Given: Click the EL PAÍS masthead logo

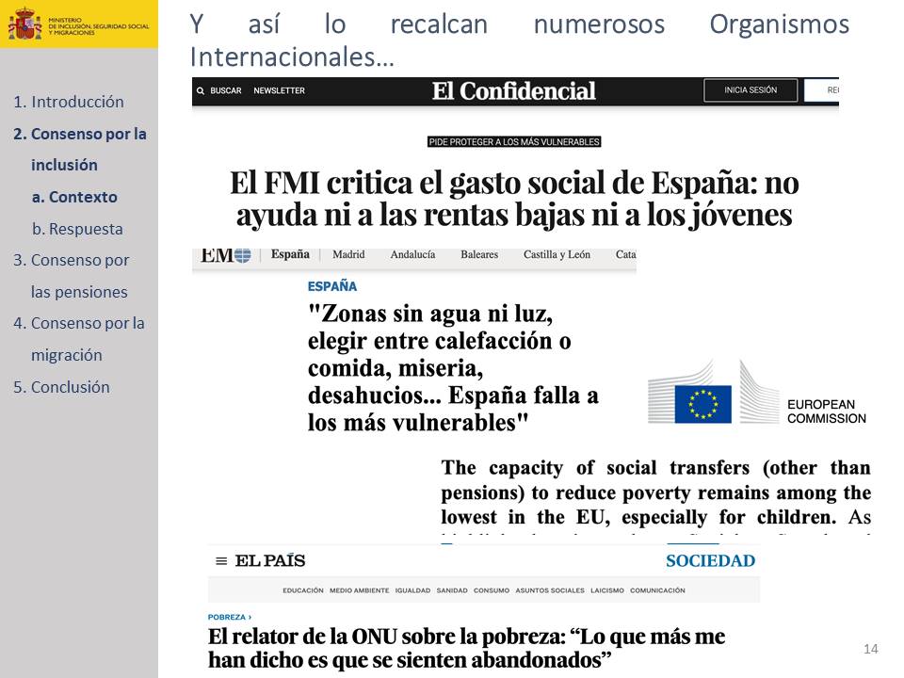Looking at the screenshot, I should coord(270,560).
